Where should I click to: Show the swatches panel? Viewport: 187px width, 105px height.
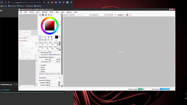click(x=51, y=15)
